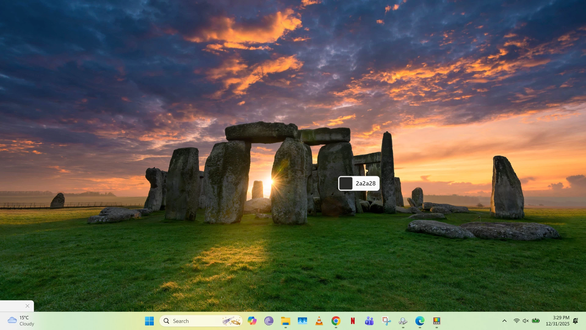This screenshot has height=330, width=586.
Task: Click the taskbar Search box
Action: 201,321
